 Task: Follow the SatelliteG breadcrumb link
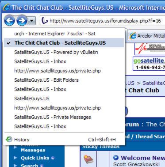(153, 83)
